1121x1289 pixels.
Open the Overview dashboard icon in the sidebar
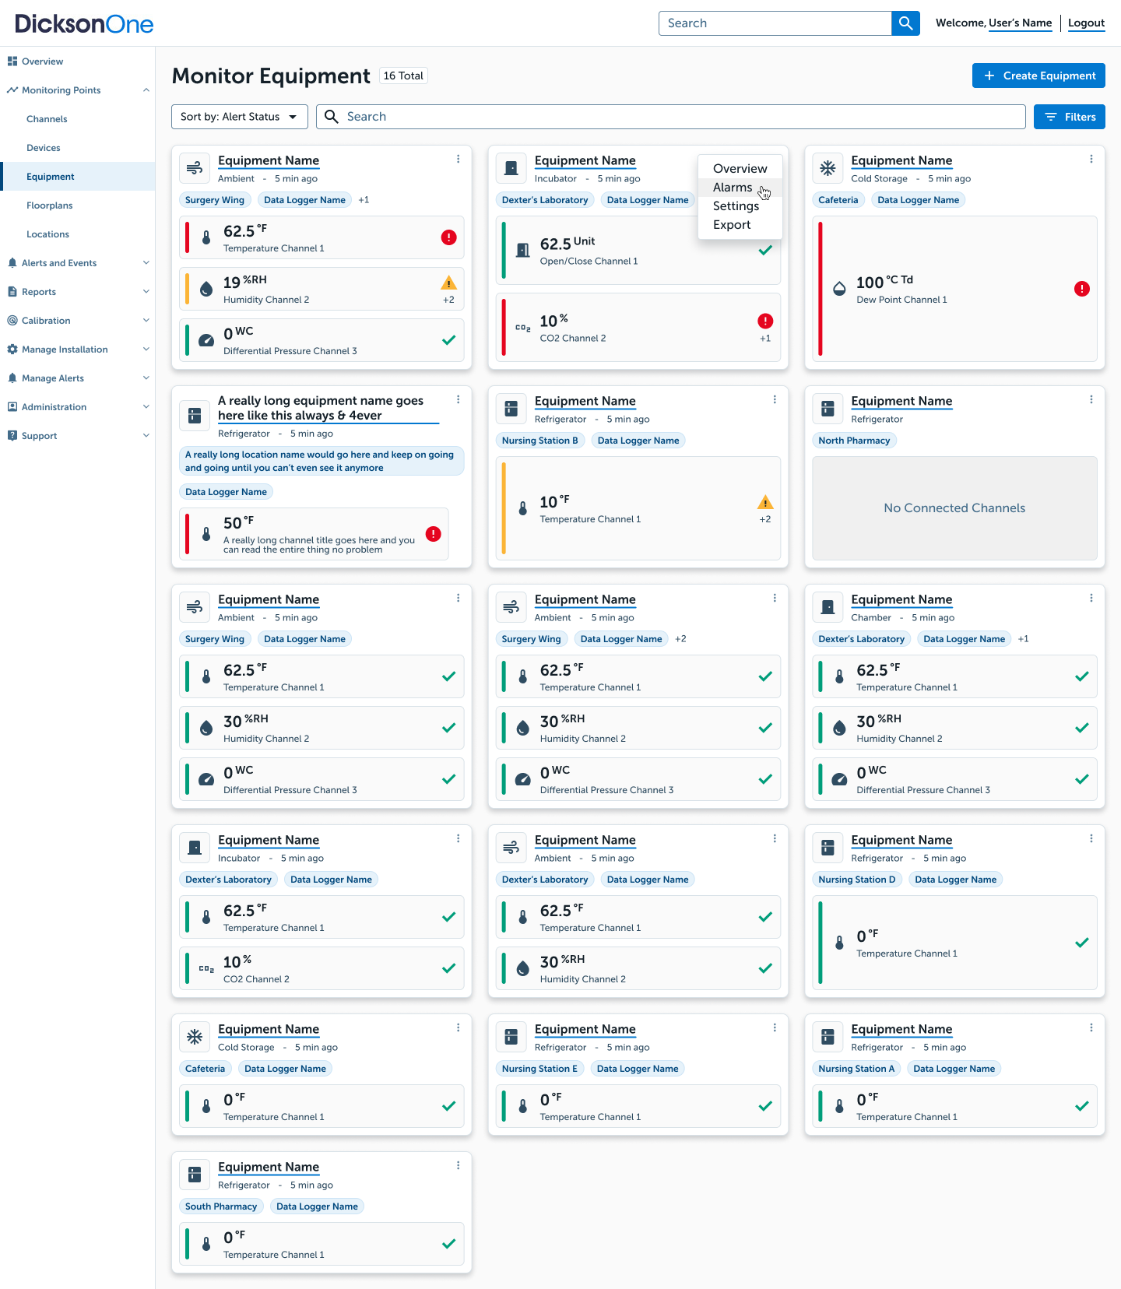pos(12,61)
